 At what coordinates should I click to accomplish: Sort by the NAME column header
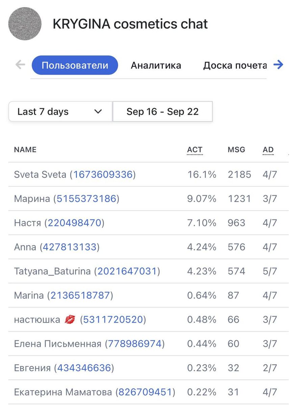pos(25,150)
